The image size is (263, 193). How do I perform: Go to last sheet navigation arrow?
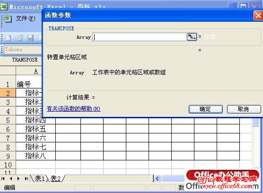[26, 179]
